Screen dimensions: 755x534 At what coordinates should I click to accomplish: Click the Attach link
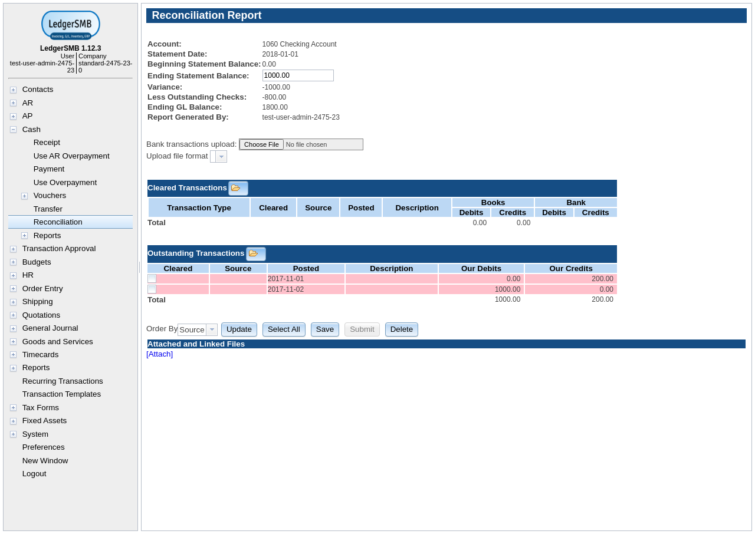[x=159, y=354]
